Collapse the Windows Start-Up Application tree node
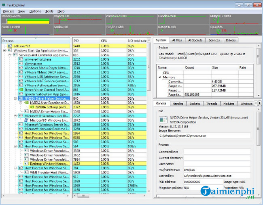Image resolution: width=263 pixels, height=205 pixels. [4, 50]
